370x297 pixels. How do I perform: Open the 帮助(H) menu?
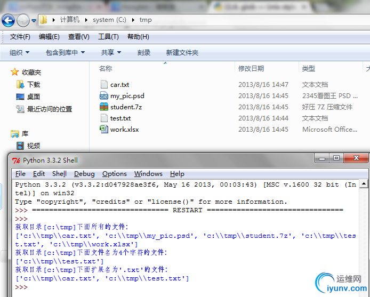[138, 37]
